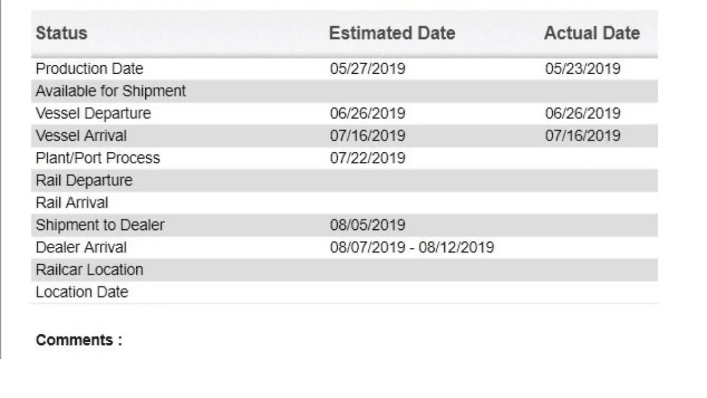Click estimated production date 05/27/2019

[367, 69]
